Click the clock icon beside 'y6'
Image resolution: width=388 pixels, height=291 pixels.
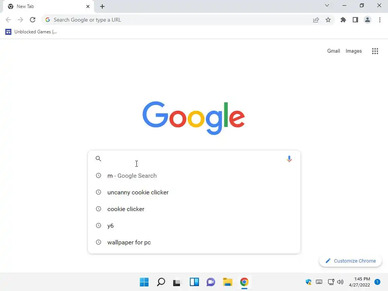point(99,225)
